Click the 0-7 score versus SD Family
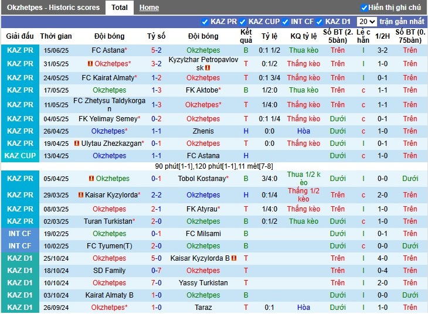 pos(157,270)
